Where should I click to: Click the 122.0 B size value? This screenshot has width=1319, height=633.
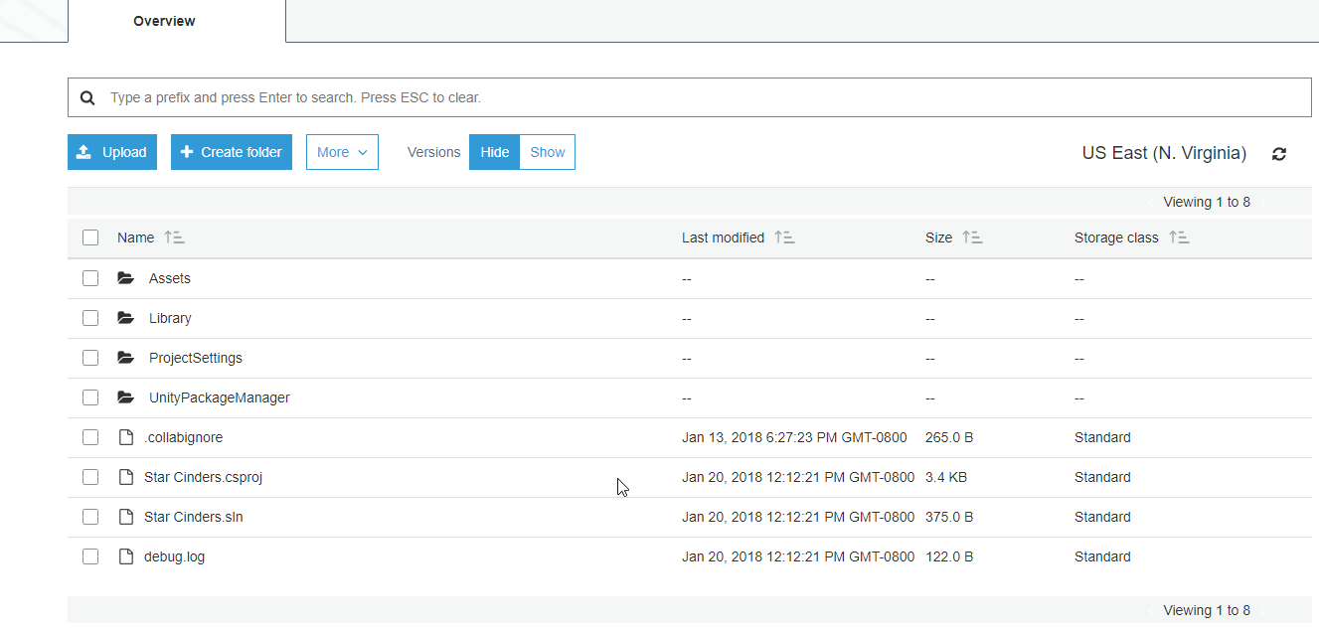(949, 556)
